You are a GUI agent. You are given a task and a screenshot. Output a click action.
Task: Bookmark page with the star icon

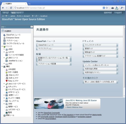[x=107, y=8]
